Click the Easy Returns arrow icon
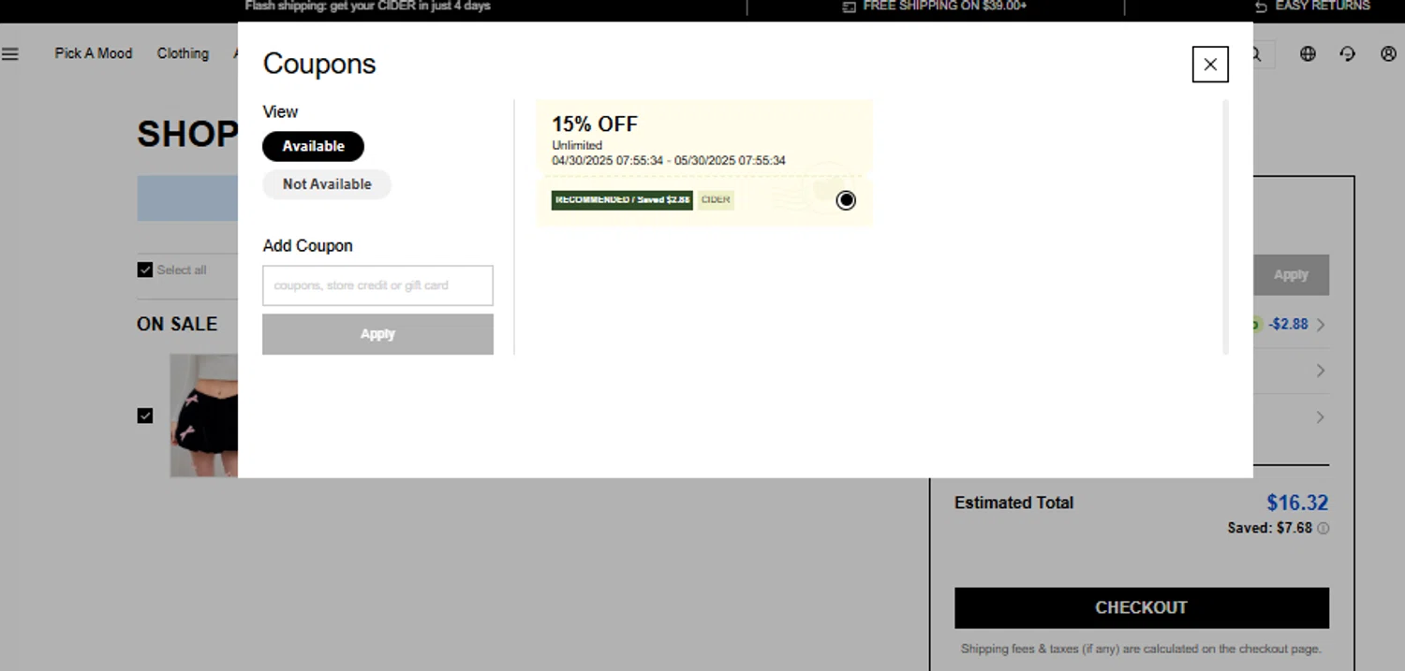1405x671 pixels. click(x=1261, y=7)
